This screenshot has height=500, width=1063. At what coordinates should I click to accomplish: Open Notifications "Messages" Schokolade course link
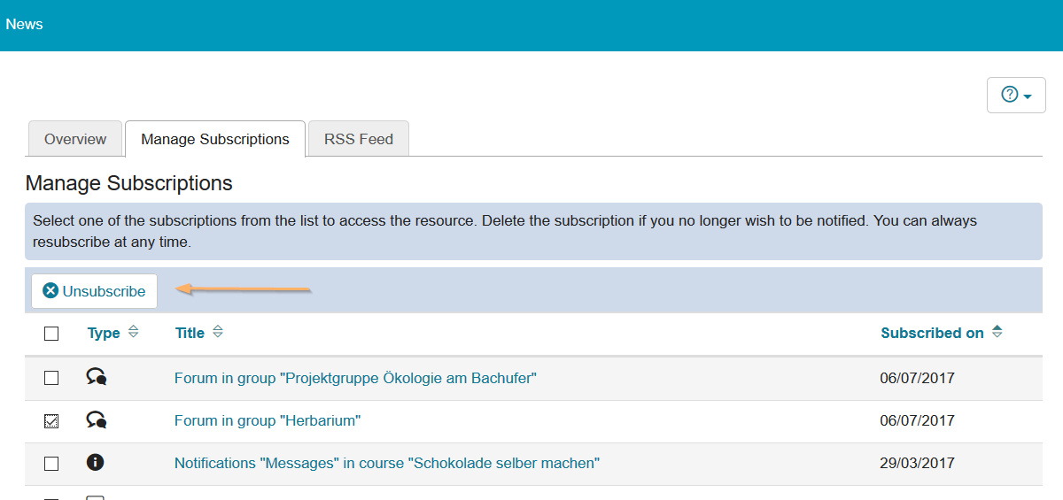coord(386,463)
